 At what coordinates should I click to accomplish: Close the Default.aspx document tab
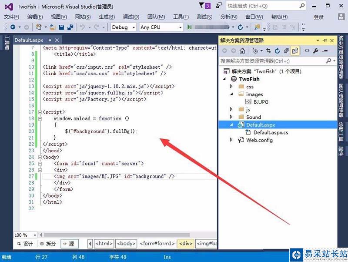[x=57, y=40]
